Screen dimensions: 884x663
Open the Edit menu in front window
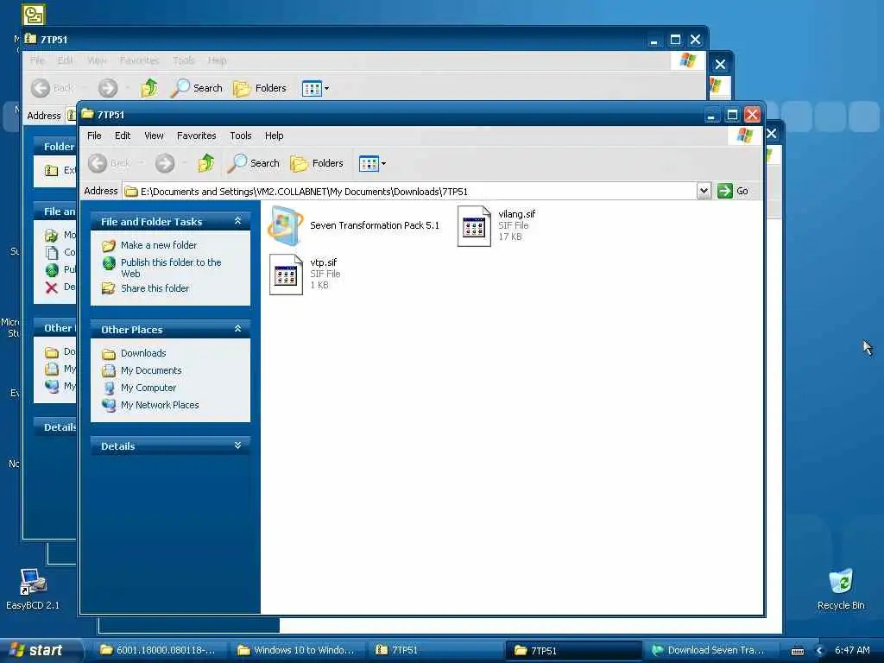pyautogui.click(x=123, y=136)
